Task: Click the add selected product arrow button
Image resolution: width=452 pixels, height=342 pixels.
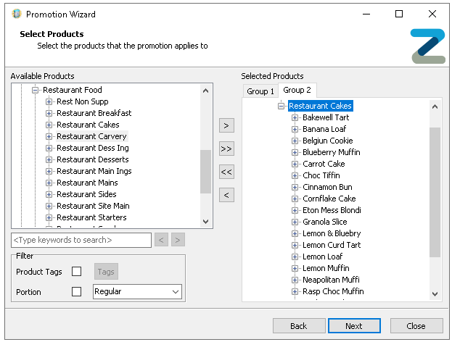Action: (226, 125)
